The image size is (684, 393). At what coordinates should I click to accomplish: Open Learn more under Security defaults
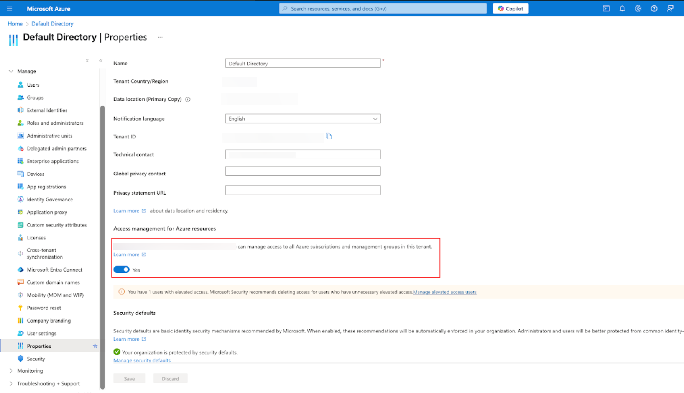coord(130,339)
